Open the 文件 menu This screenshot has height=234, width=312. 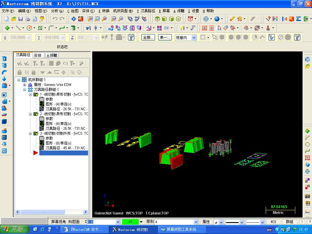tap(8, 11)
